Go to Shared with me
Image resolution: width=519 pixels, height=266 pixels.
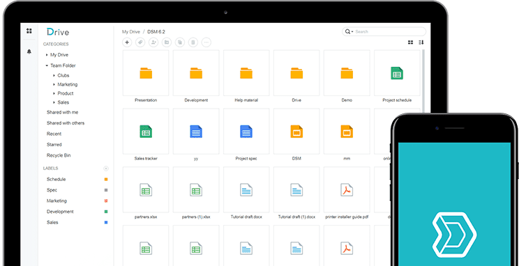[63, 112]
